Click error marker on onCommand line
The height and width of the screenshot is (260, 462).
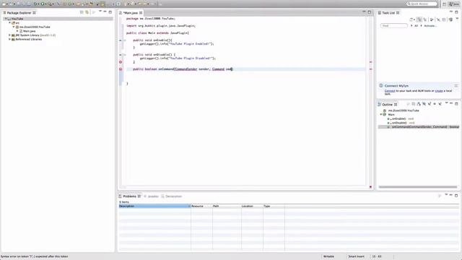(121, 69)
